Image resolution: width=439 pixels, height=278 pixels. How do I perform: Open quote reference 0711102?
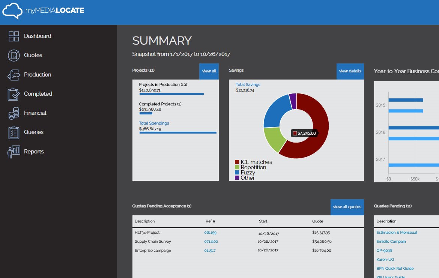(211, 242)
